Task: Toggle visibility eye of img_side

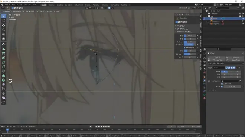Action: click(x=243, y=24)
